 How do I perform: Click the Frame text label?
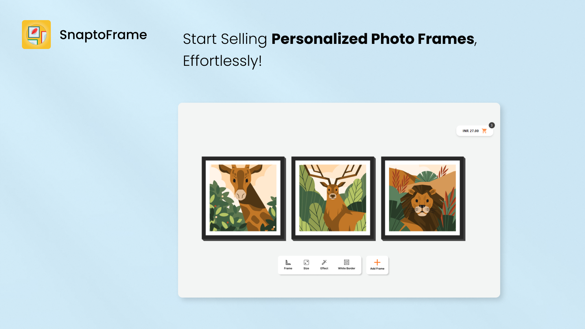288,269
